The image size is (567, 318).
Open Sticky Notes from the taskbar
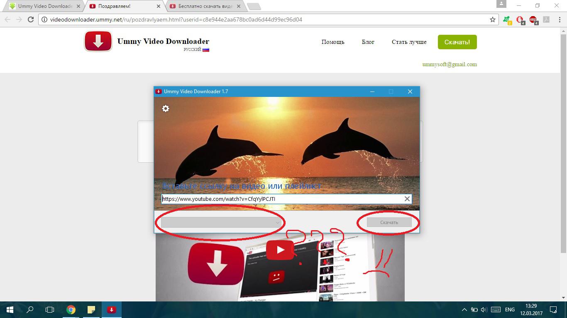coord(91,309)
